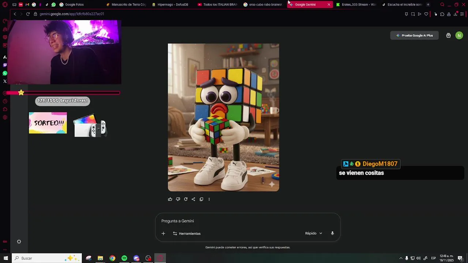Image resolution: width=468 pixels, height=263 pixels.
Task: Click the address bar URL gemini.google.com
Action: 72,14
